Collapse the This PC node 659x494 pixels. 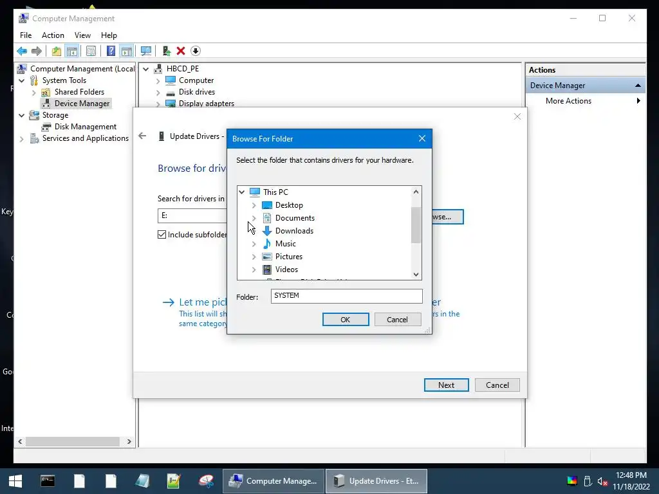pos(242,192)
